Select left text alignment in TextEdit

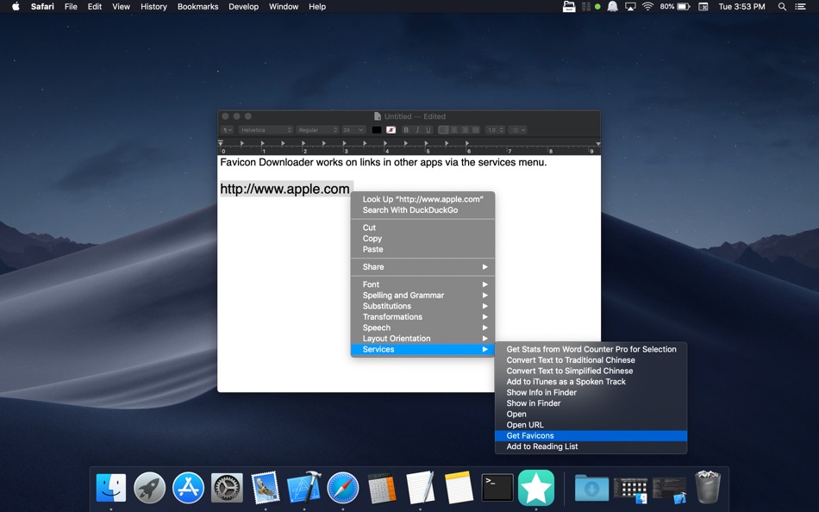pyautogui.click(x=443, y=129)
